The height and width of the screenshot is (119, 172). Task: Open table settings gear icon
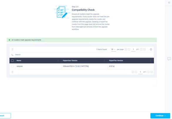click(x=151, y=49)
